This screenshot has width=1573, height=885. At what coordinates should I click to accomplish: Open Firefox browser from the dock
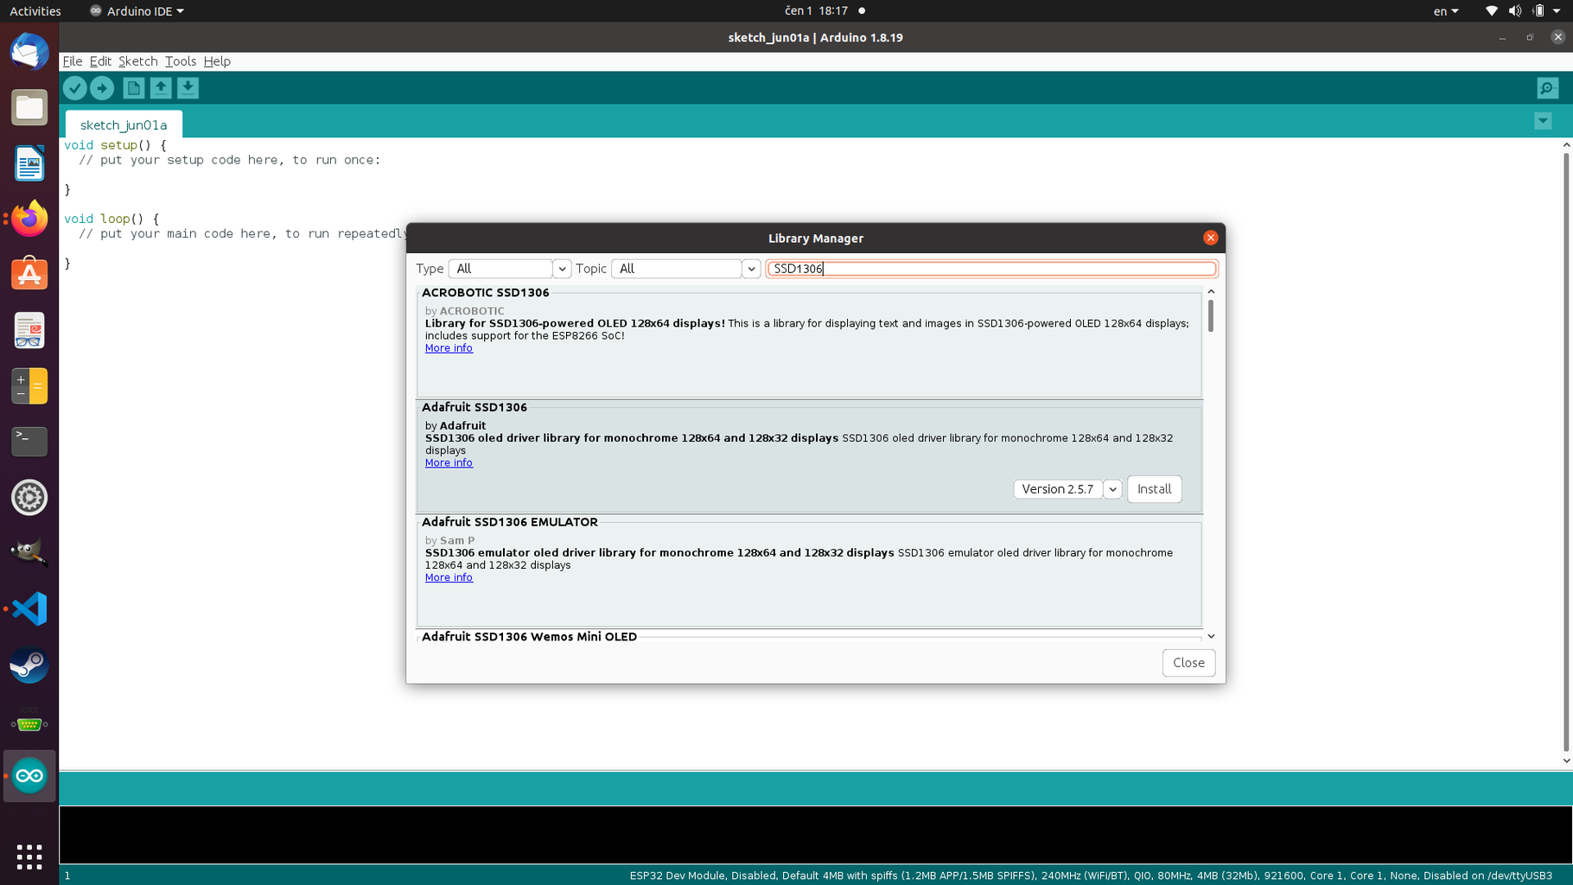(x=29, y=220)
